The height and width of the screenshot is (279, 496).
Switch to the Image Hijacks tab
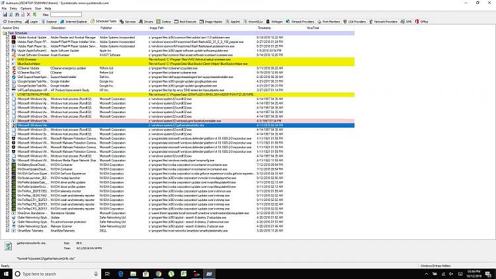[x=211, y=22]
